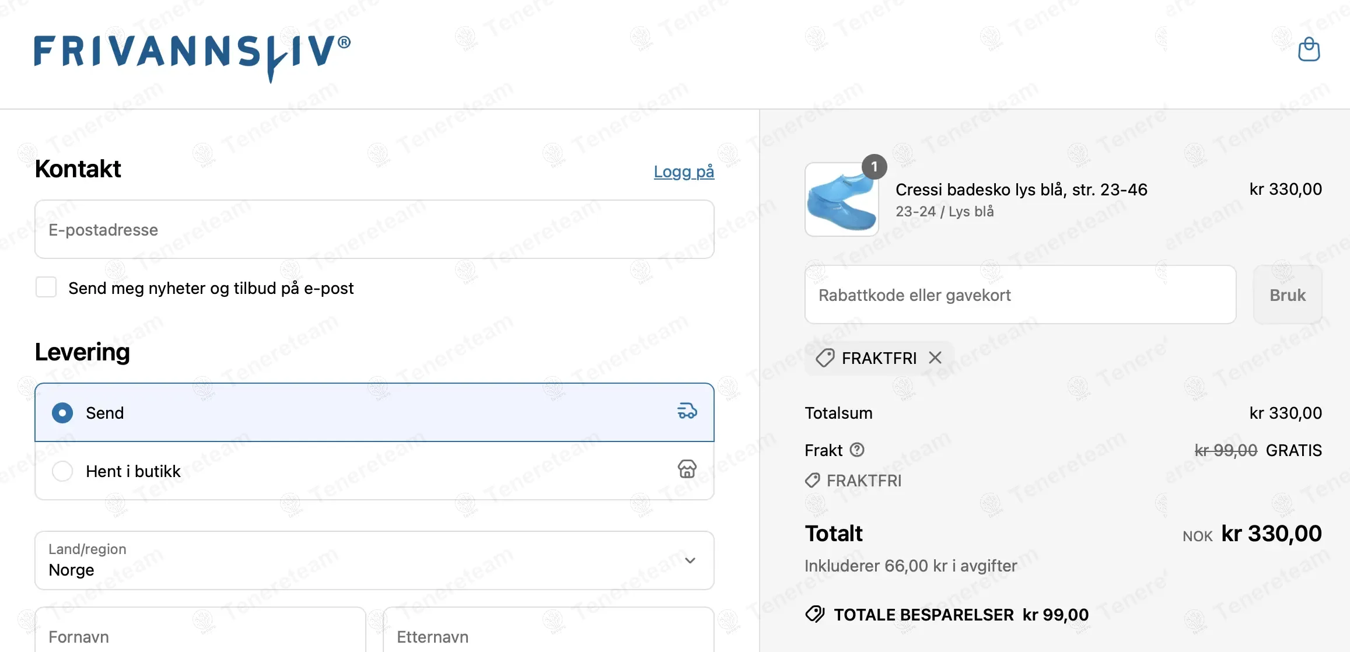Focus the Rabattkode eller gavekort field
This screenshot has width=1350, height=652.
[x=1020, y=295]
